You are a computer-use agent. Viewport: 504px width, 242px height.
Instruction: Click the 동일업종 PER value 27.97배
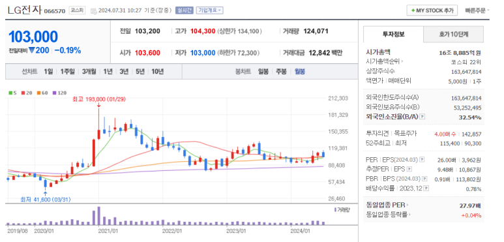pyautogui.click(x=470, y=205)
